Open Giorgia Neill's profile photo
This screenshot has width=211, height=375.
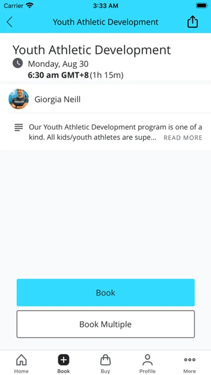pos(19,99)
